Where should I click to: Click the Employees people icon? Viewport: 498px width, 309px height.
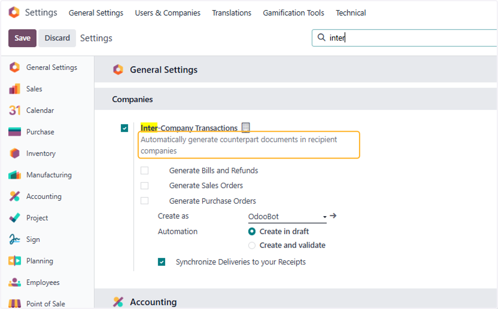15,282
